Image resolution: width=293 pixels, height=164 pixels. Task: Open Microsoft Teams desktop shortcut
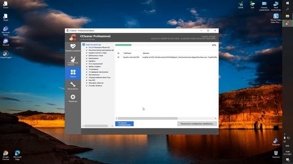(5, 31)
